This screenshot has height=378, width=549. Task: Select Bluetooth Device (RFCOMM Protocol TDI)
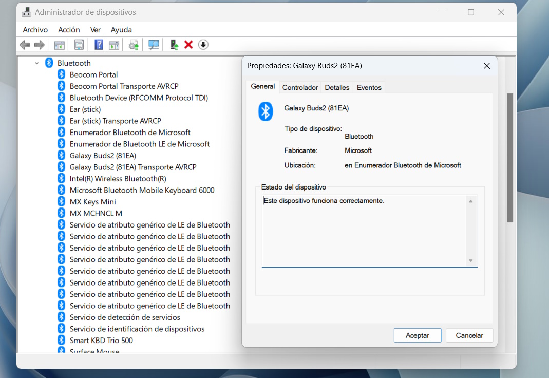click(139, 98)
